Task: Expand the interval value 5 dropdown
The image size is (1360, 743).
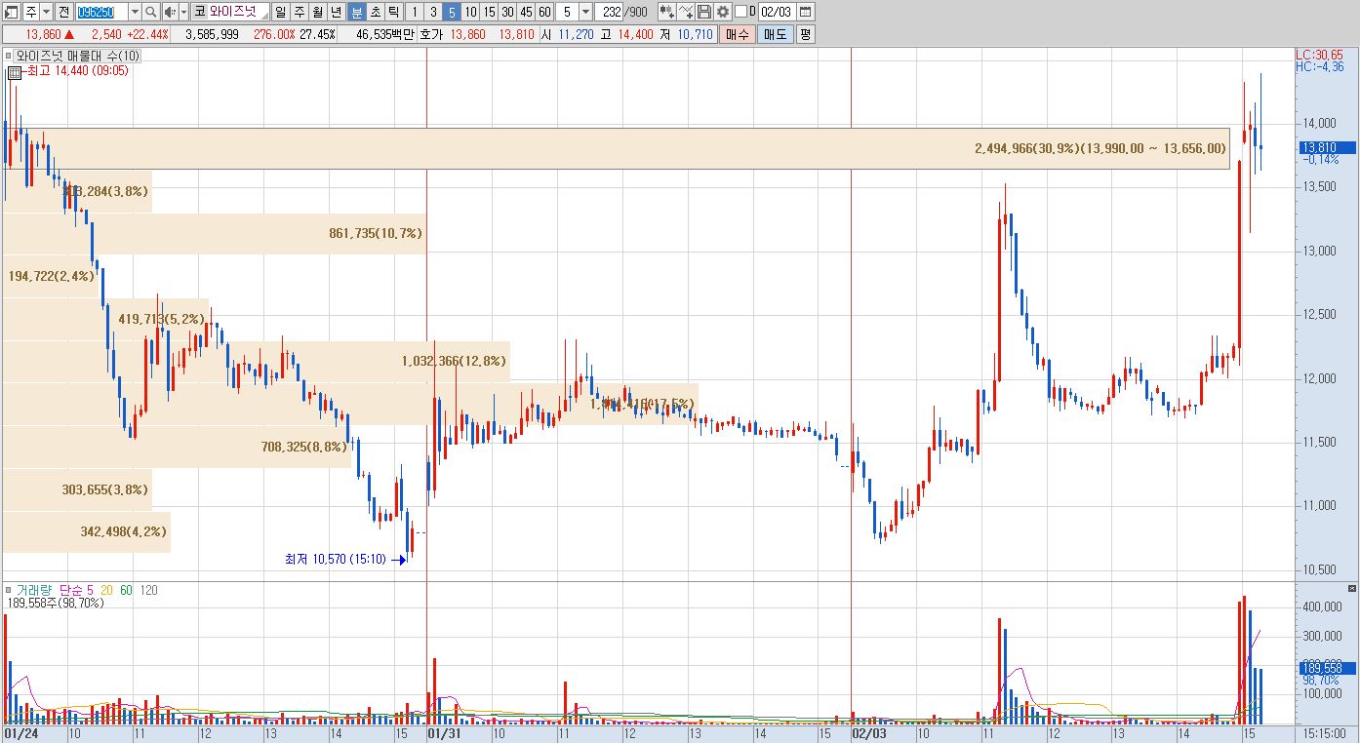Action: point(585,12)
